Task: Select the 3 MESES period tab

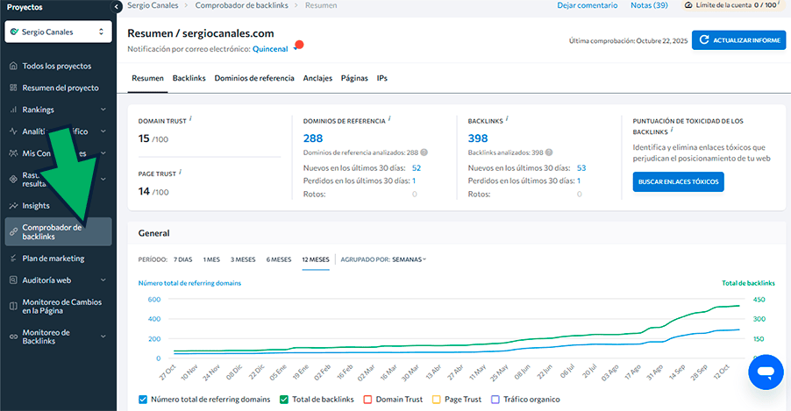Action: point(243,259)
